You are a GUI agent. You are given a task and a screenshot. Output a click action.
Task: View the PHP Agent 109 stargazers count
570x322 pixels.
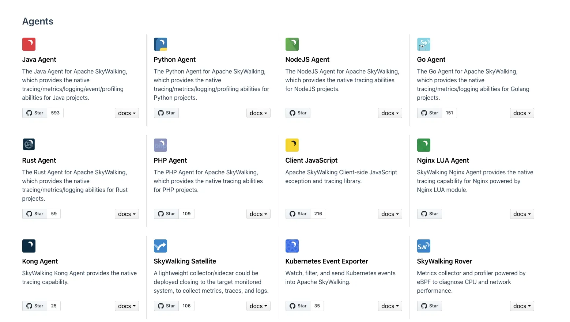coord(186,214)
